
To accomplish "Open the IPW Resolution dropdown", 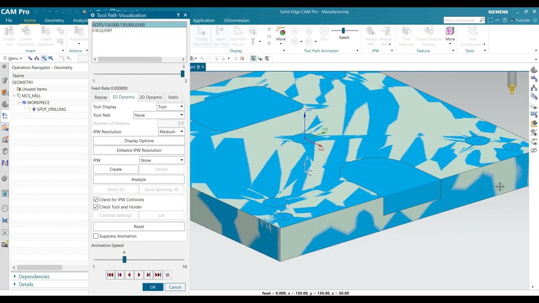I will tap(172, 132).
